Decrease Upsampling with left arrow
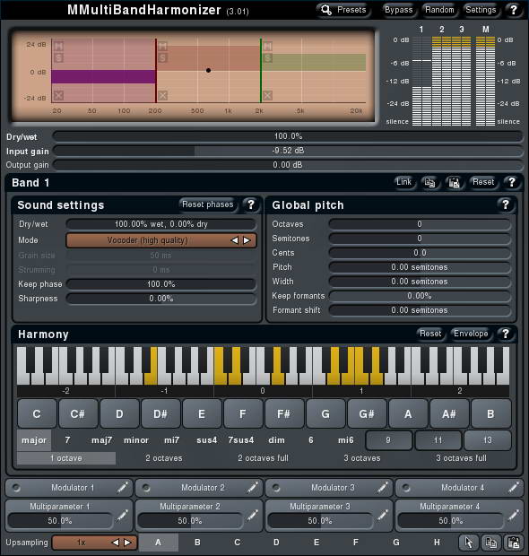Viewport: 529px width, 556px height. [116, 543]
